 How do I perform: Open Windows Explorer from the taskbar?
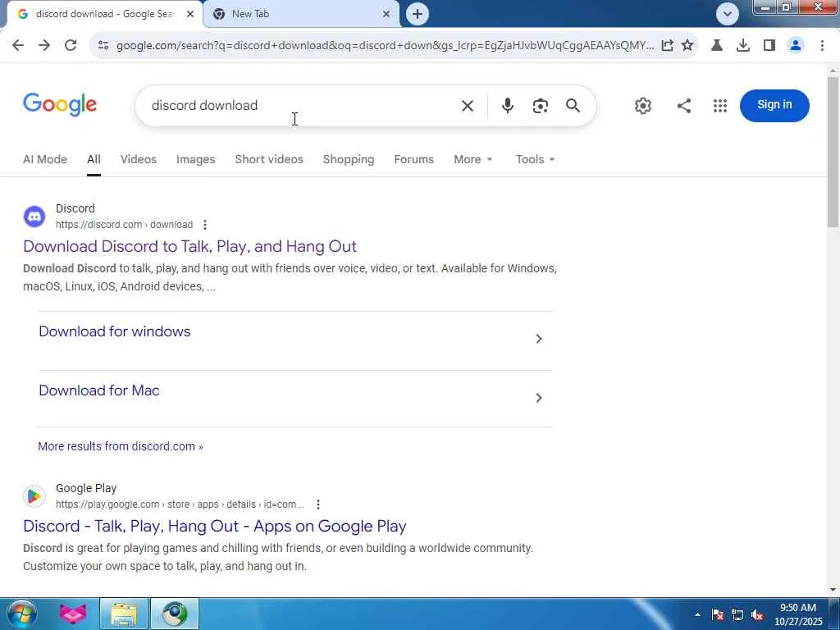124,614
